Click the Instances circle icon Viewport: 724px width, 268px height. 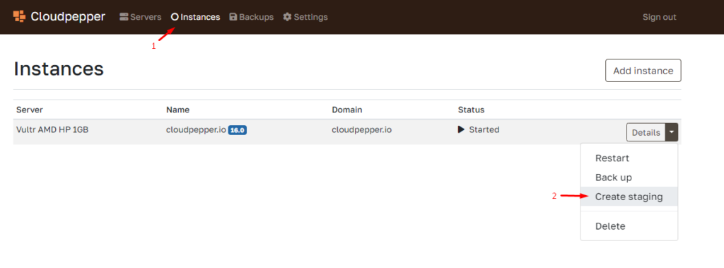[175, 17]
